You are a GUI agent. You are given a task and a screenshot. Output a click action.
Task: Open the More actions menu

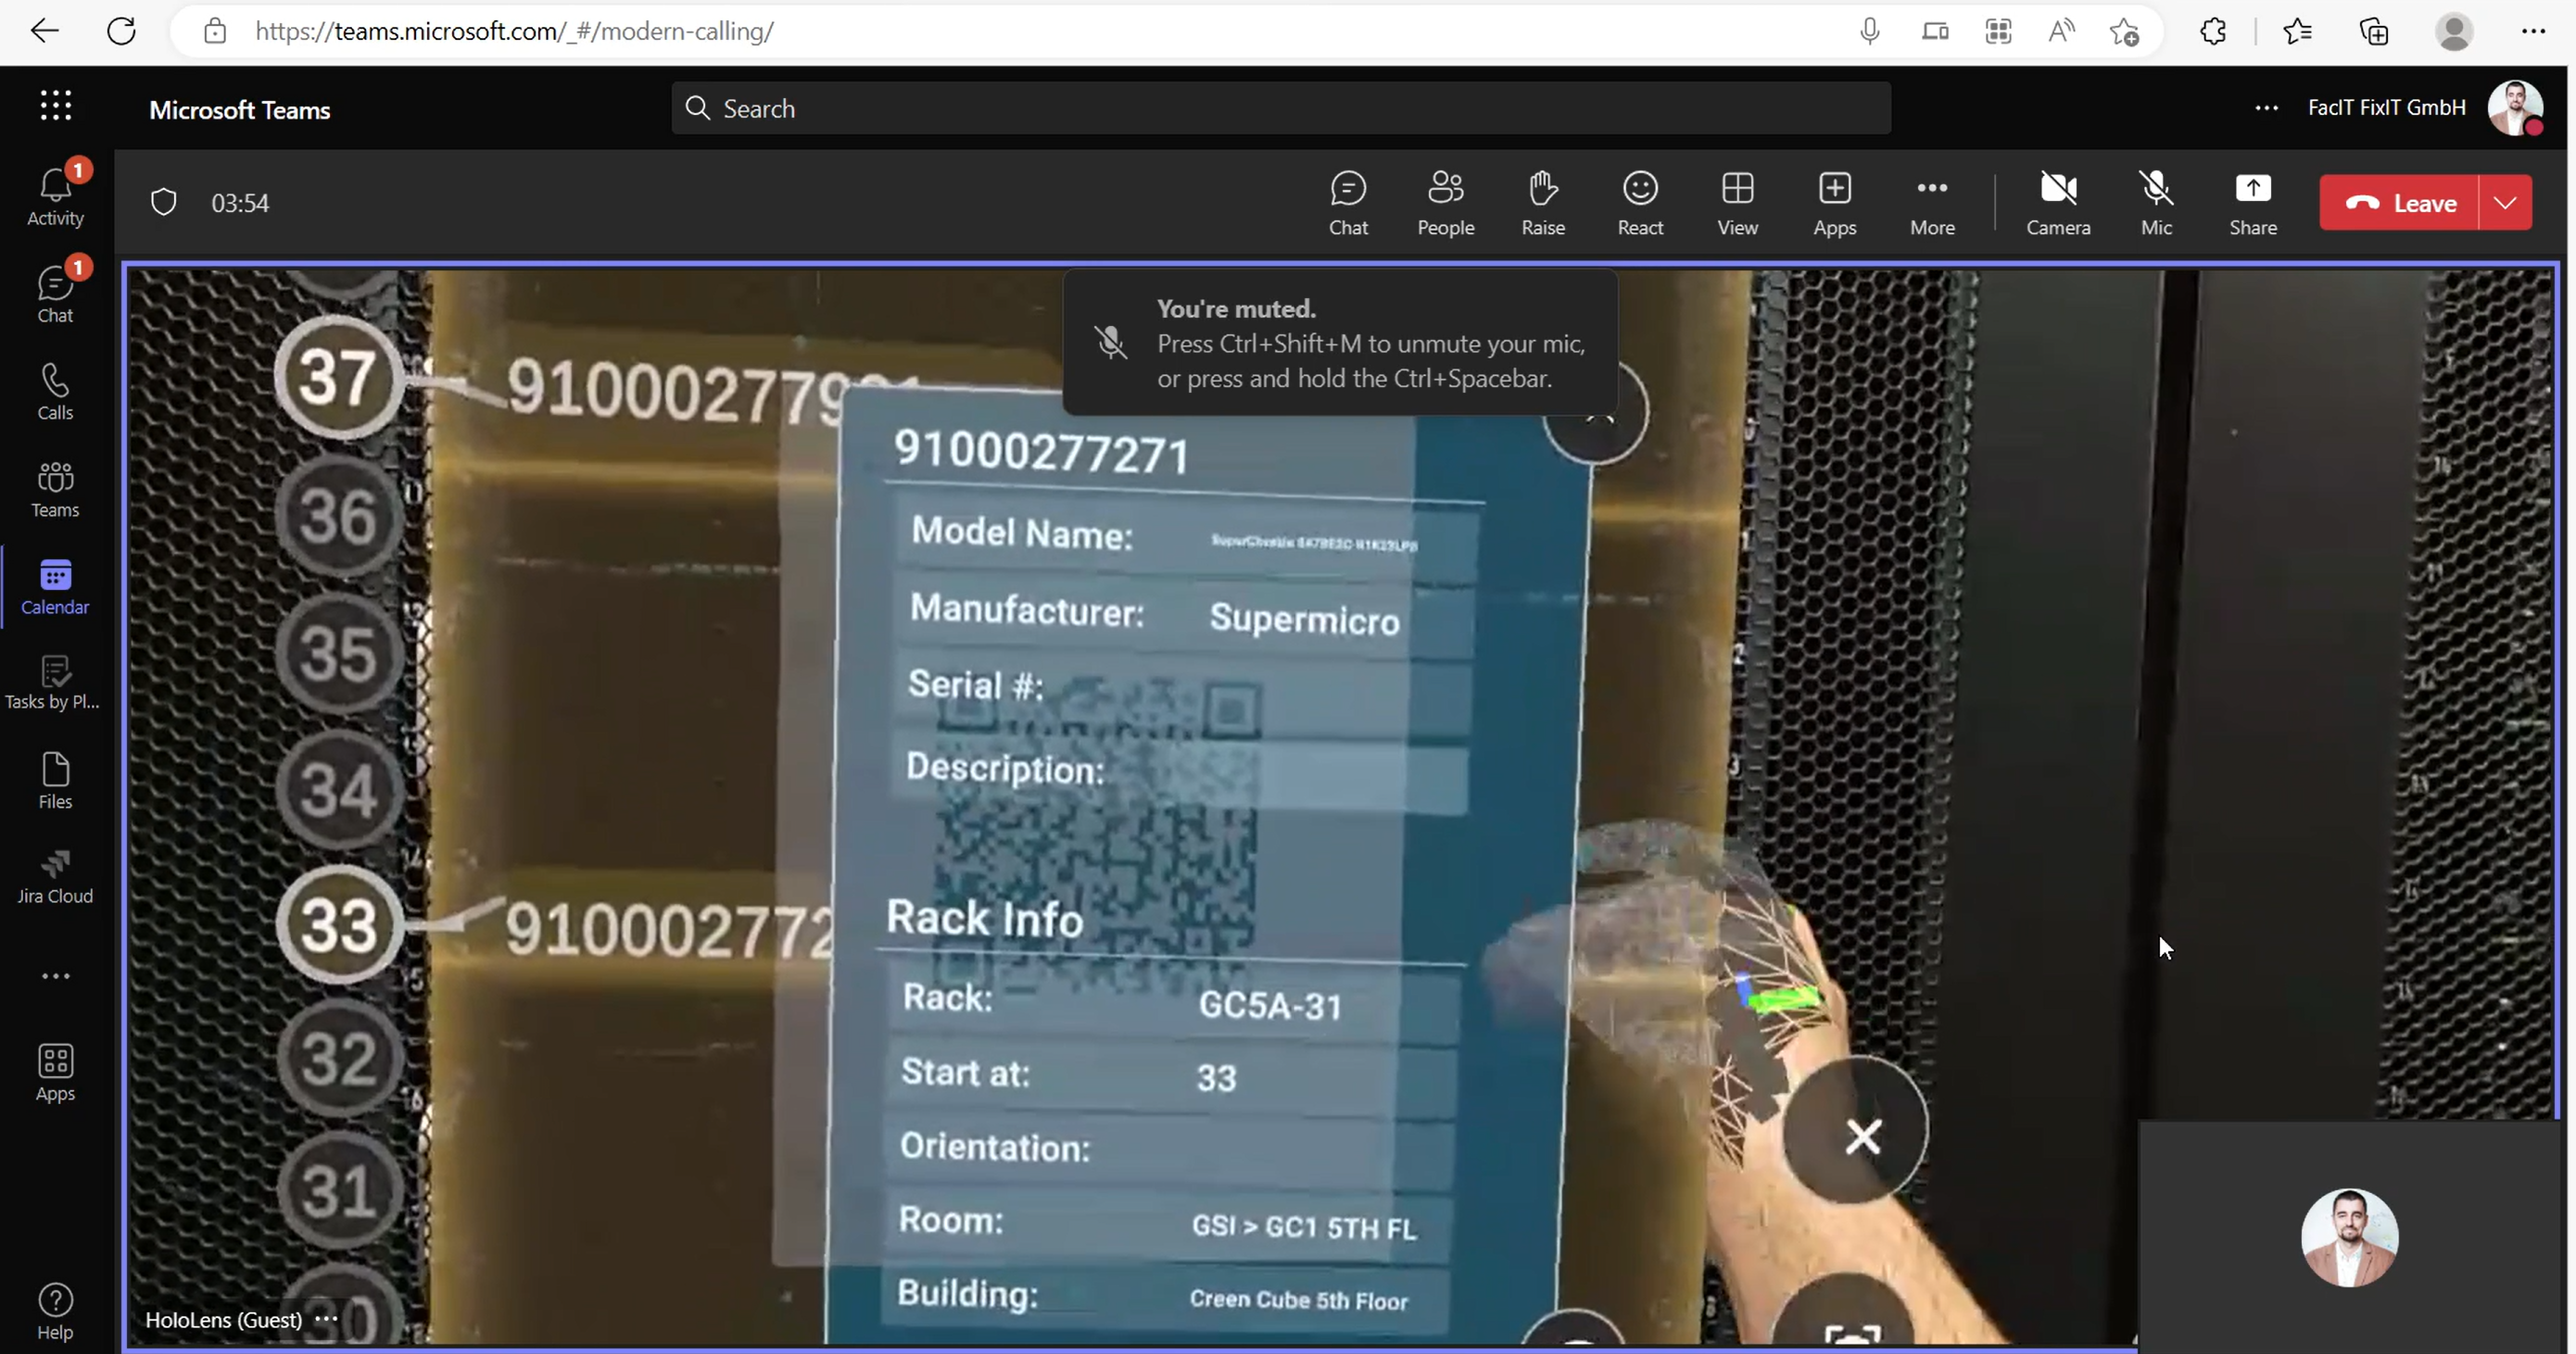click(x=1932, y=203)
